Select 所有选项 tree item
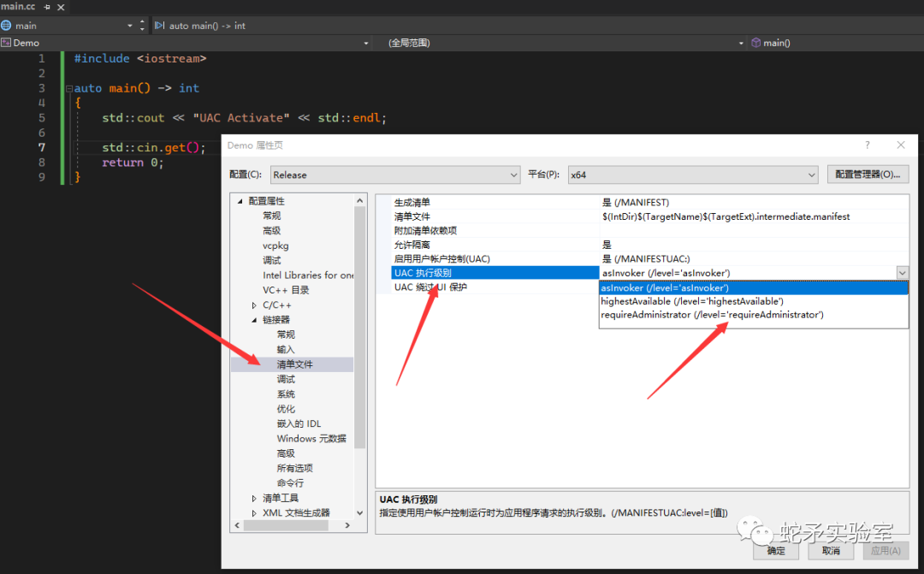Image resolution: width=924 pixels, height=574 pixels. point(294,468)
